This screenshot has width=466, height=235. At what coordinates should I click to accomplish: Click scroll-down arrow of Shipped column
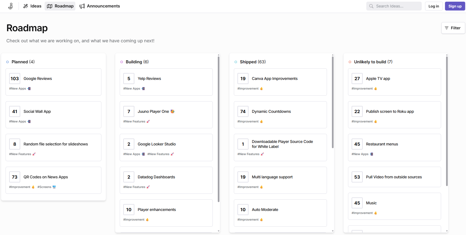coord(333,231)
